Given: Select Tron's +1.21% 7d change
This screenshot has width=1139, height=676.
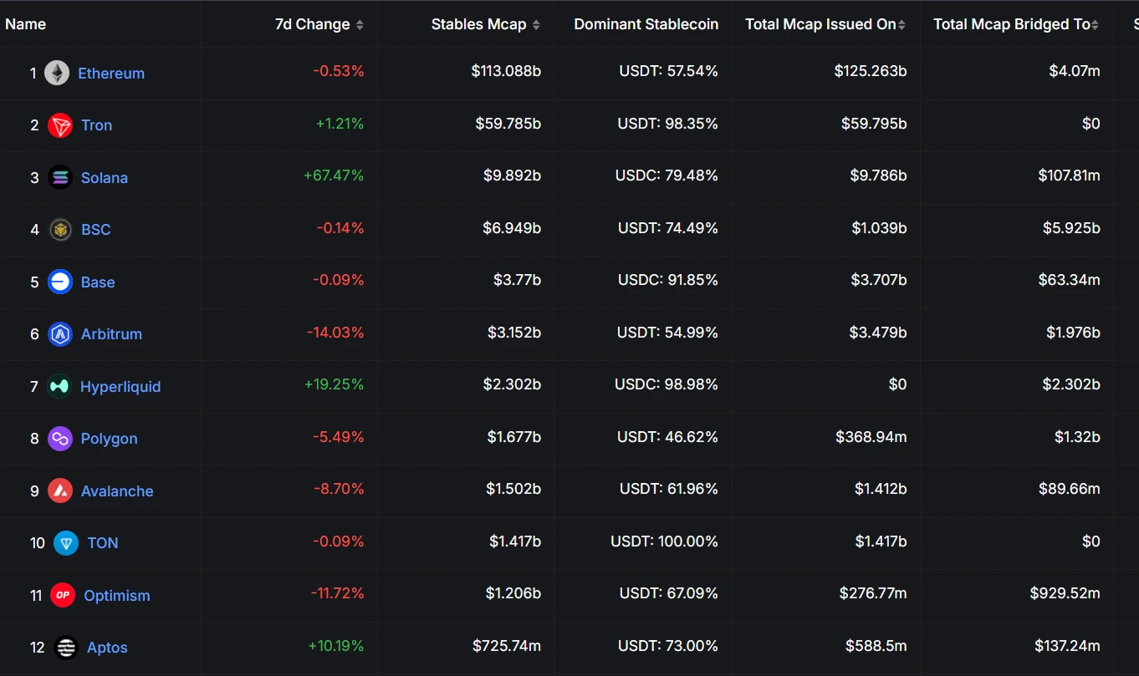Looking at the screenshot, I should pyautogui.click(x=340, y=124).
